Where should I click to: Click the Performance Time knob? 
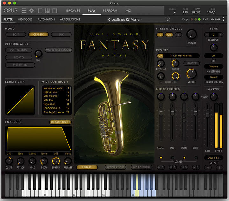pos(38,54)
